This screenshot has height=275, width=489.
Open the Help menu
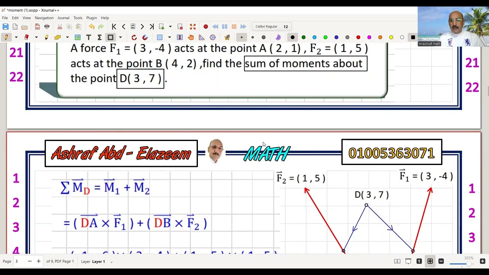(x=105, y=18)
